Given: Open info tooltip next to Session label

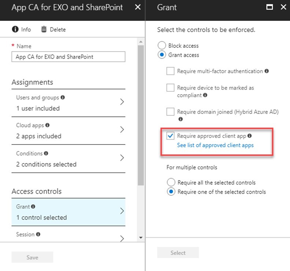Looking at the screenshot, I should pyautogui.click(x=38, y=234).
